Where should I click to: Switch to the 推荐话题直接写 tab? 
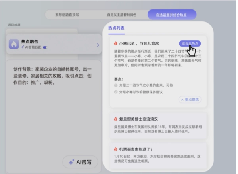[x=67, y=15]
